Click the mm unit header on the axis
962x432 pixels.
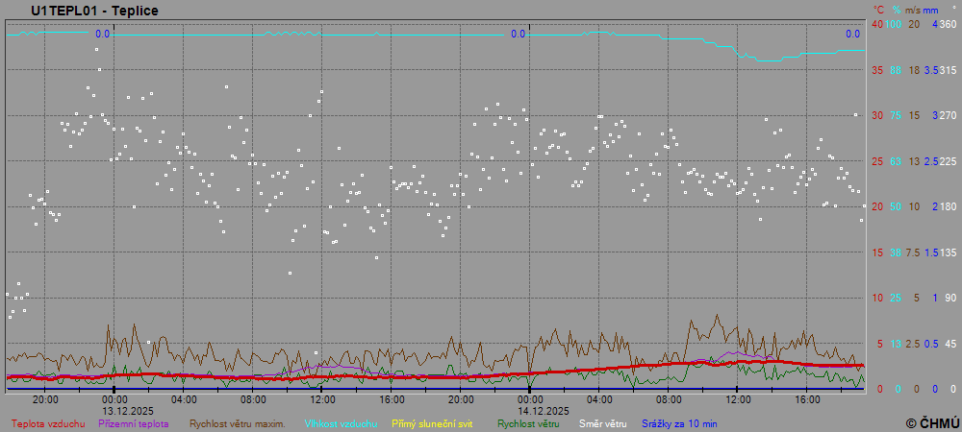click(931, 10)
